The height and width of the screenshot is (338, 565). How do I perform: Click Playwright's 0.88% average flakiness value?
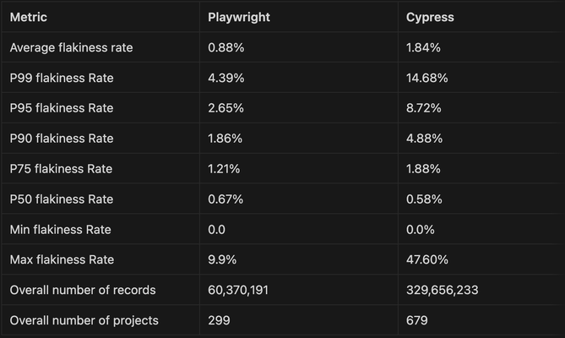tap(226, 47)
